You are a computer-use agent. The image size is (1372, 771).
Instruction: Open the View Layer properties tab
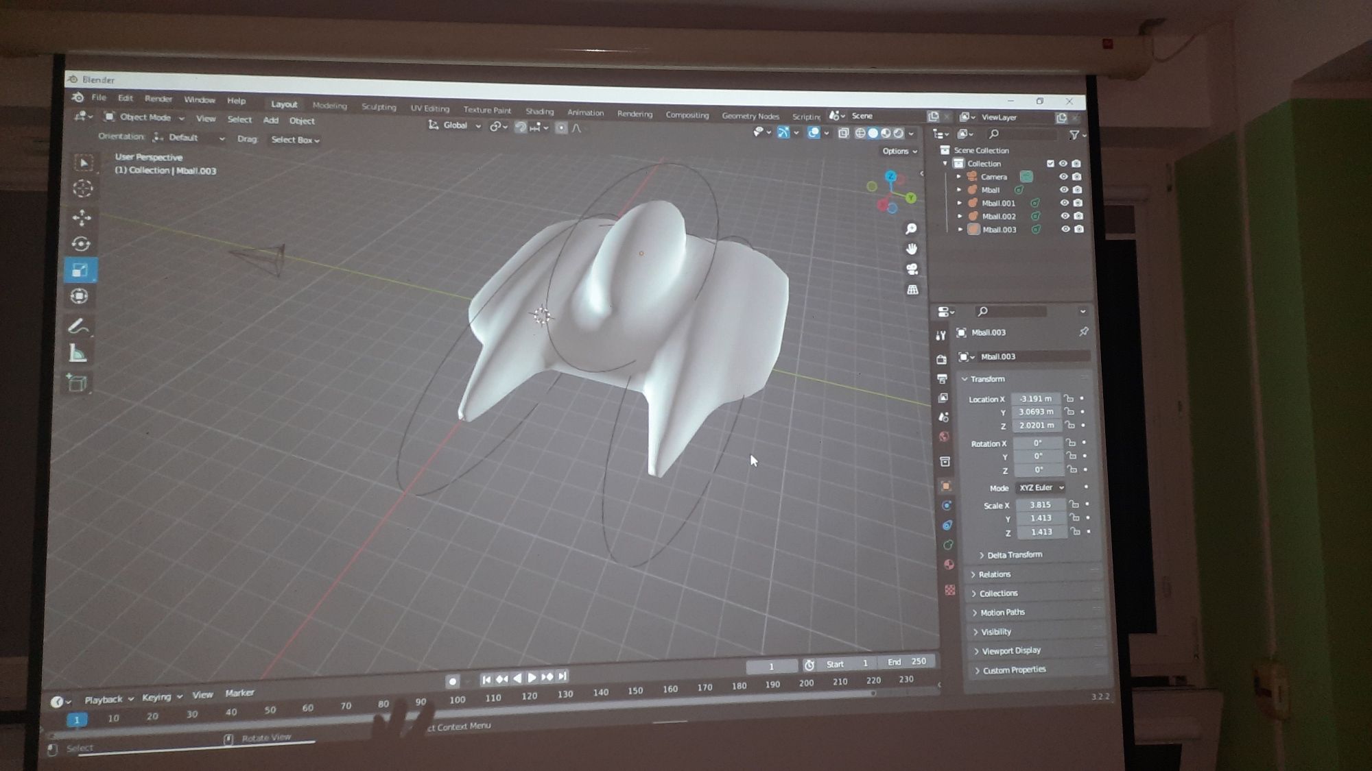[943, 397]
